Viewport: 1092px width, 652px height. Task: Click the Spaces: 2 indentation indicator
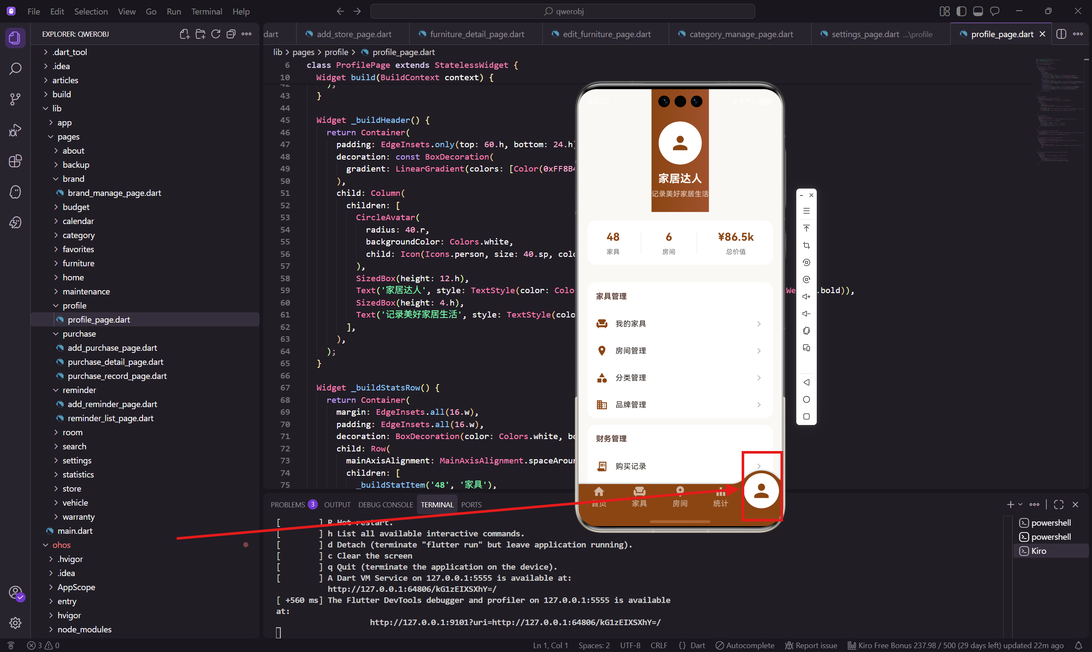(x=594, y=646)
